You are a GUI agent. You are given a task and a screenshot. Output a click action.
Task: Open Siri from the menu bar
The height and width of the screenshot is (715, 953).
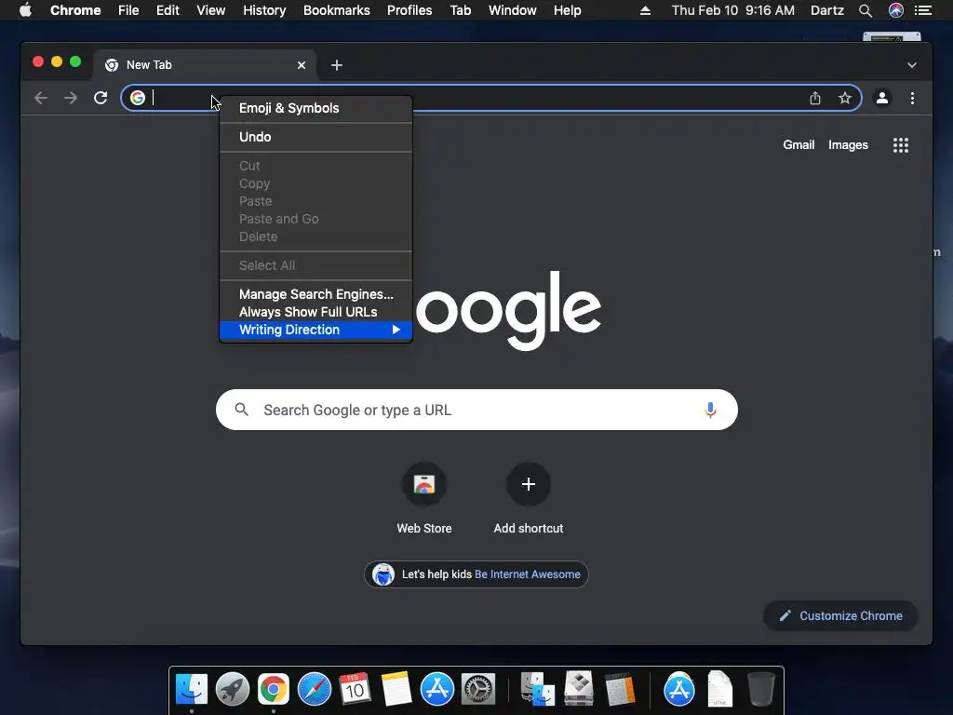896,10
